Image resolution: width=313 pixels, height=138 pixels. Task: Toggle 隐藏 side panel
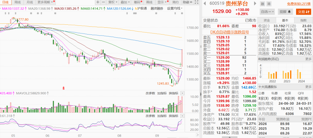click(x=188, y=2)
